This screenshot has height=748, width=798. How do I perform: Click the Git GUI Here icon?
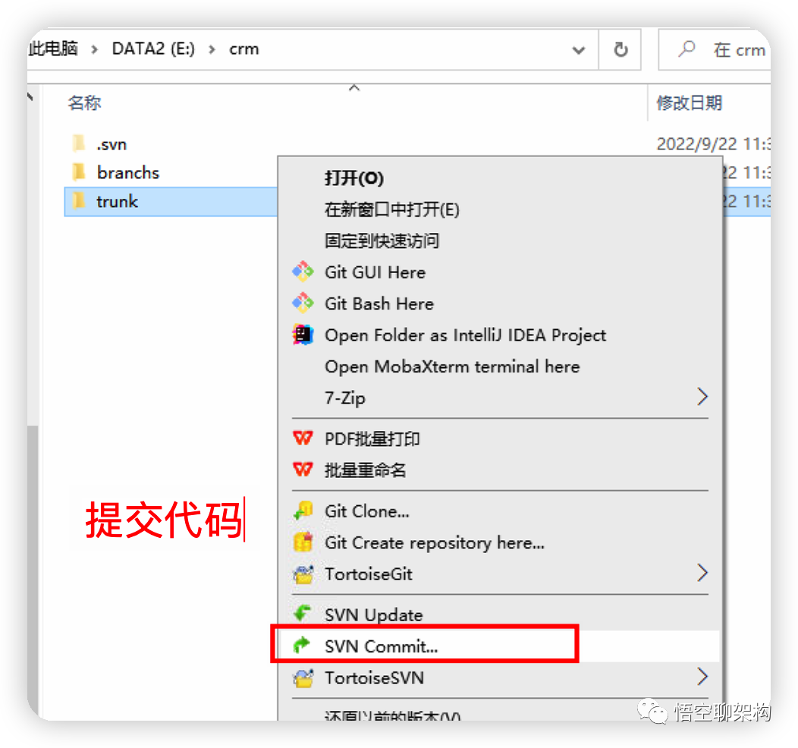coord(303,272)
